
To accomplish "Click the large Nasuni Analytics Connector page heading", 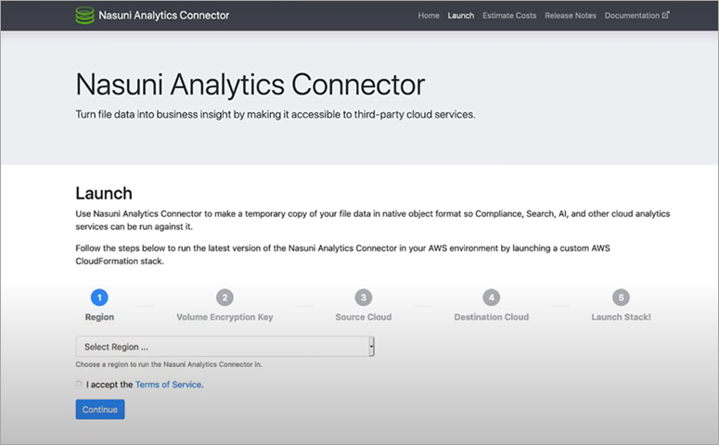I will [x=250, y=84].
